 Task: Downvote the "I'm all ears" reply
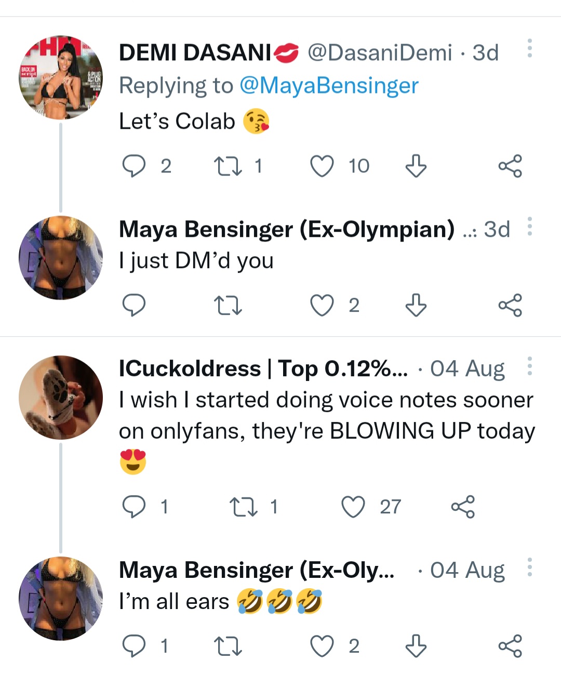click(x=416, y=646)
